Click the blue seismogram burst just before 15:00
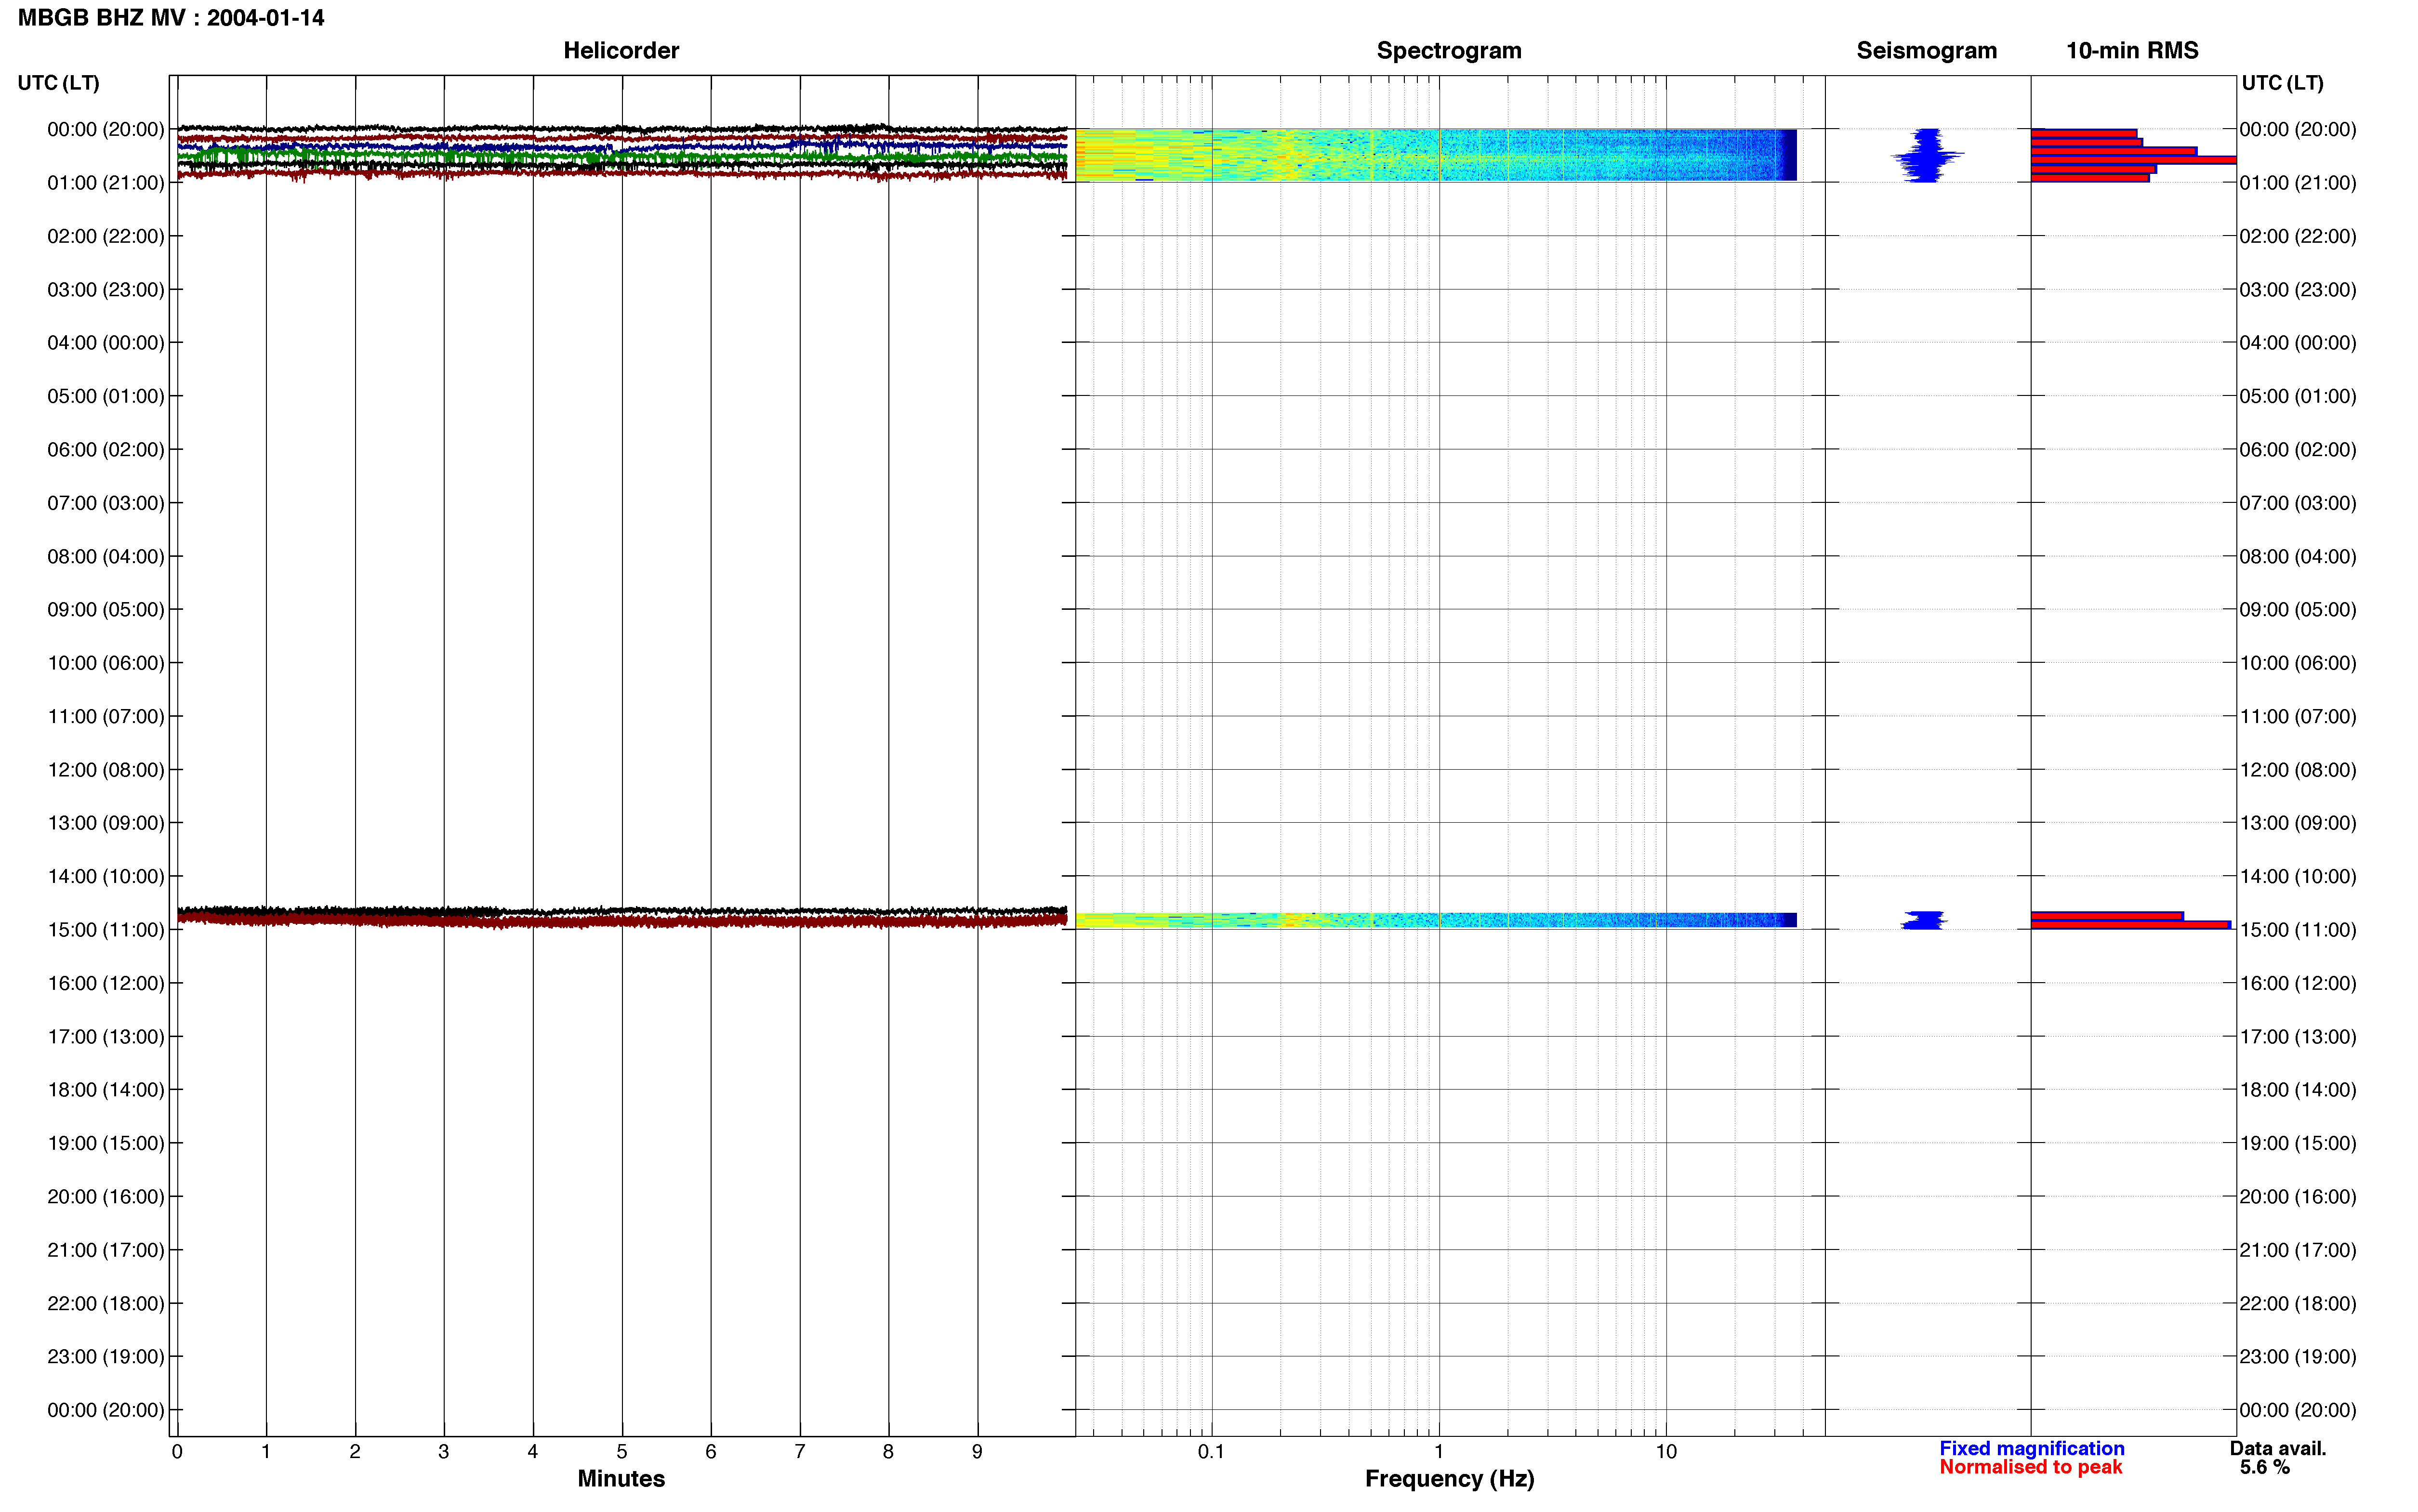The image size is (2418, 1512). [x=1924, y=920]
